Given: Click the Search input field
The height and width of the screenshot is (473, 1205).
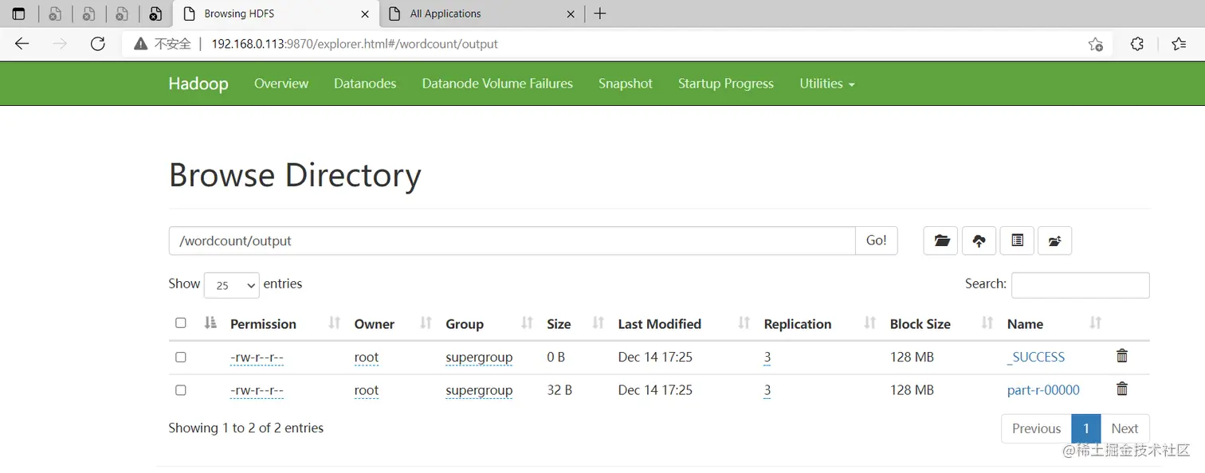Looking at the screenshot, I should coord(1080,285).
